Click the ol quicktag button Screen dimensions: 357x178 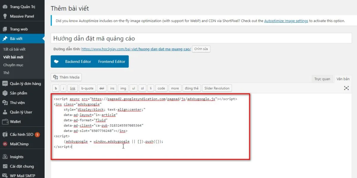(143, 88)
